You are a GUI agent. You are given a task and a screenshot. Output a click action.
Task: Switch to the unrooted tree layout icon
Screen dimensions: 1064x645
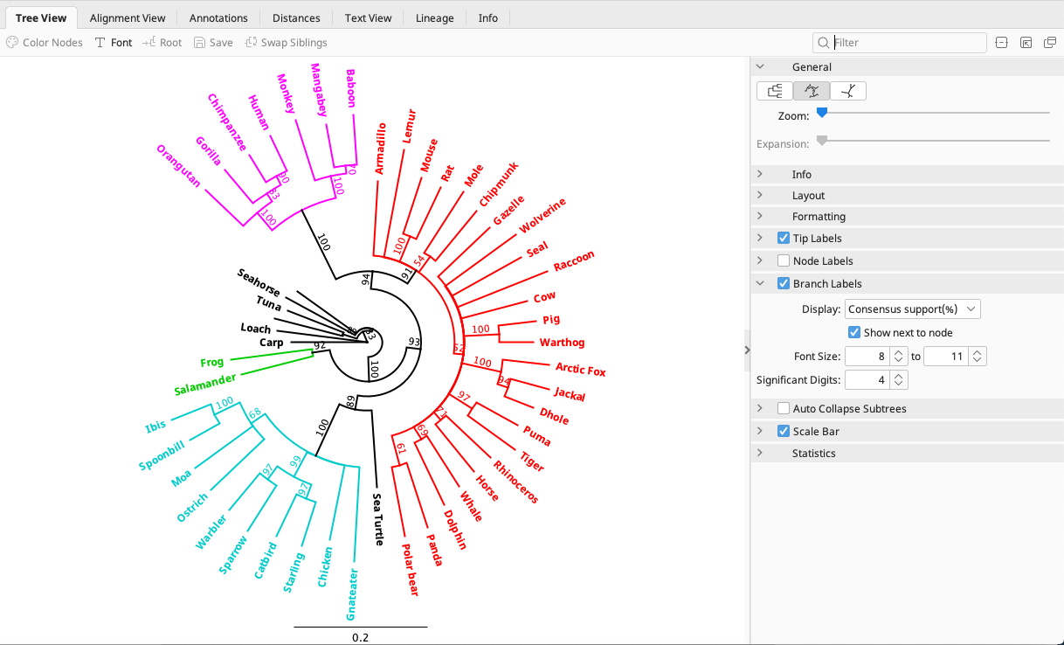coord(847,90)
